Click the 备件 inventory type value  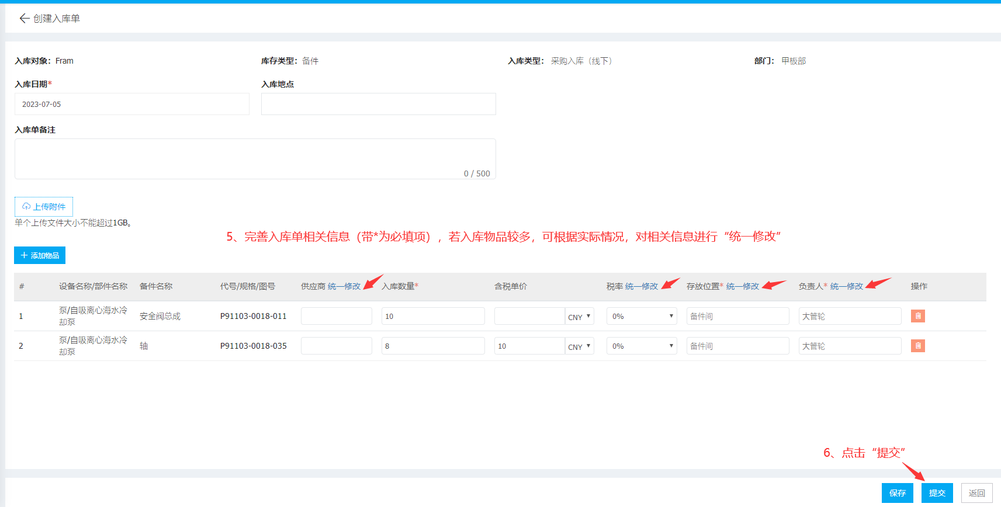310,61
